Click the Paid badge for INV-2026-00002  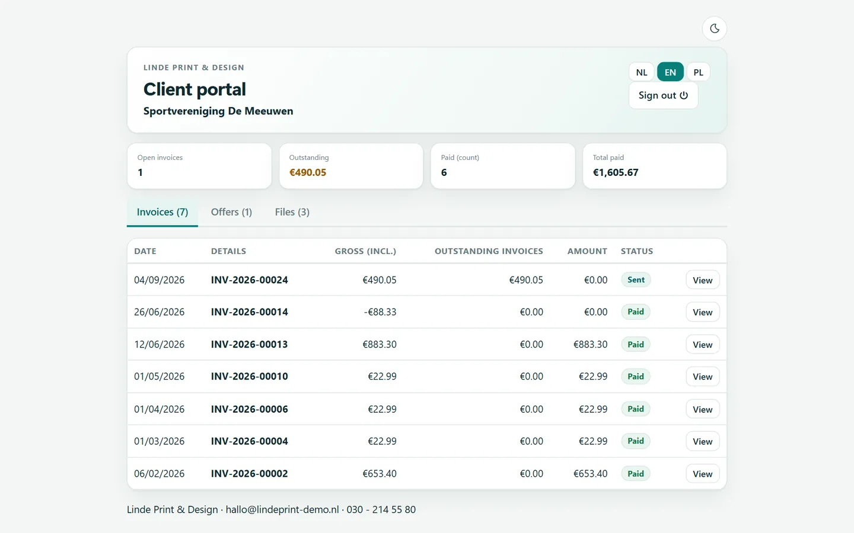coord(636,474)
